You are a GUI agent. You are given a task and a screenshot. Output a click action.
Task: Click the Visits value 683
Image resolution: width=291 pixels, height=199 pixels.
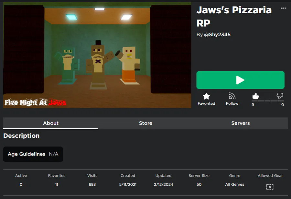(92, 184)
